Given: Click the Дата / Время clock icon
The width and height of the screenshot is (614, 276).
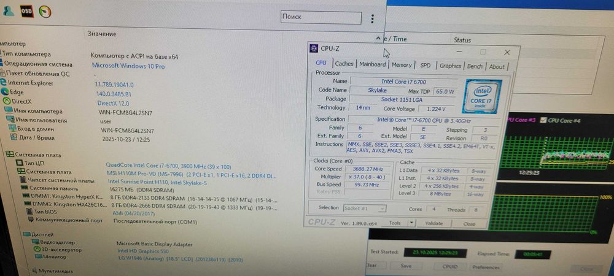Looking at the screenshot, I should point(14,137).
